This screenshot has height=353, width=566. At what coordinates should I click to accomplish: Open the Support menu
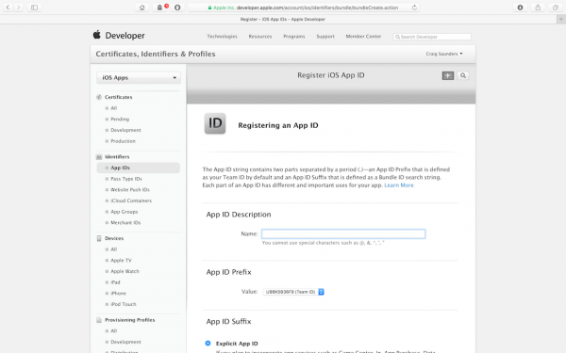click(325, 37)
